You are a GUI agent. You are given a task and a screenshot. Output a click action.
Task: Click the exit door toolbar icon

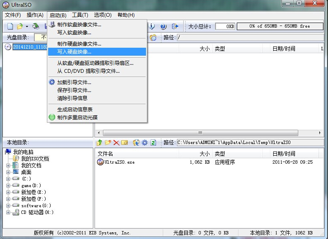tap(175, 26)
